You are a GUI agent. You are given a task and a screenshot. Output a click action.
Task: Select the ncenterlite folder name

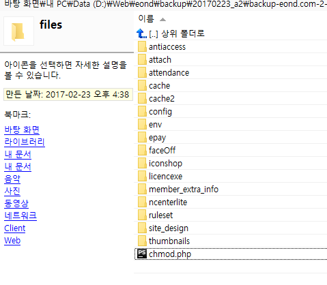168,202
